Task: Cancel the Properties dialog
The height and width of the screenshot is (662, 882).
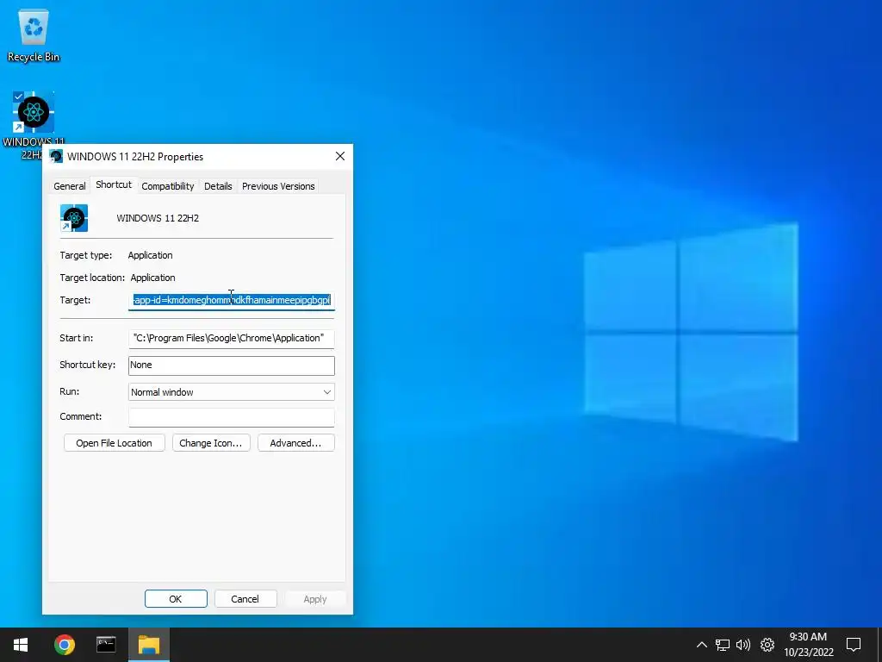Action: click(245, 599)
